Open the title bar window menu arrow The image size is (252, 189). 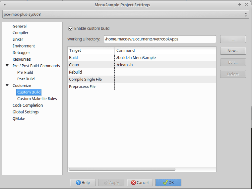(5, 5)
